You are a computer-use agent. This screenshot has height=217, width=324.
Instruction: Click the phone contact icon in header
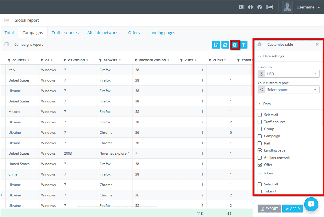[241, 7]
